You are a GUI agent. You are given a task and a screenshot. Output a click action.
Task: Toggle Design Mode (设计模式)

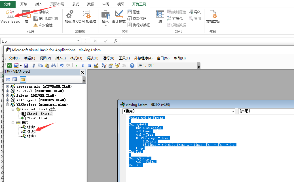119,17
